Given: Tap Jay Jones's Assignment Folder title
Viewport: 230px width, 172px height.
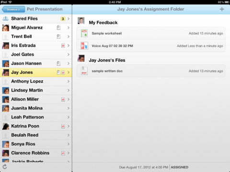Looking at the screenshot, I should [x=150, y=9].
